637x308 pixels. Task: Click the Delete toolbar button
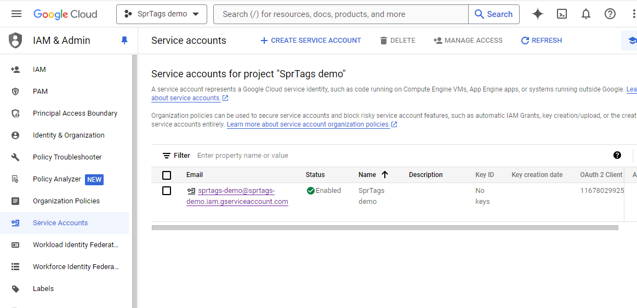pos(398,41)
